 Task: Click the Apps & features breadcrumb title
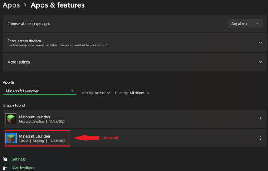pyautogui.click(x=57, y=5)
